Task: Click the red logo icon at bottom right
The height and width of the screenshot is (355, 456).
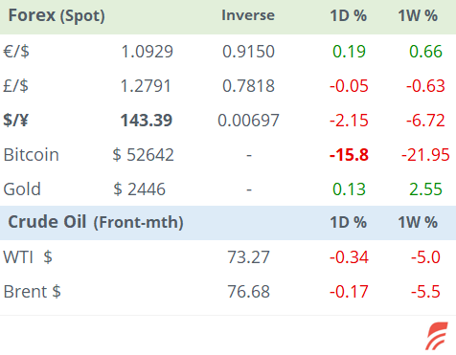Action: tap(437, 336)
